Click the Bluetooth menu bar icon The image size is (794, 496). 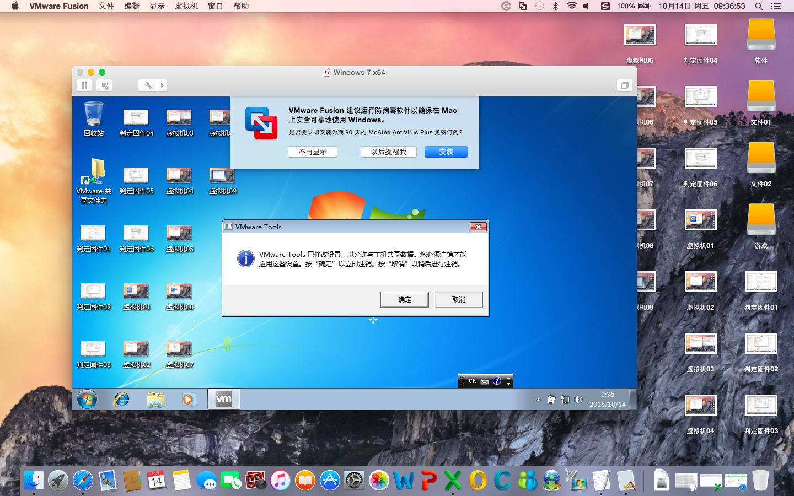(556, 6)
